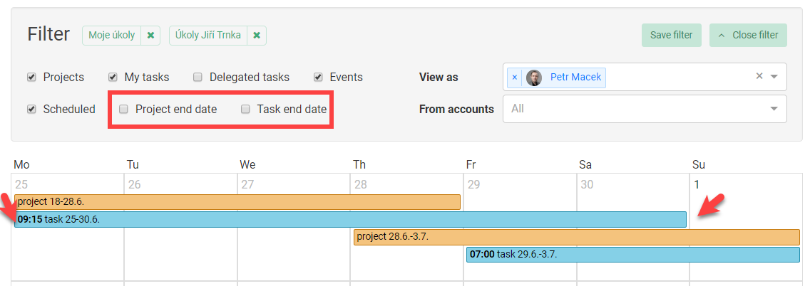The image size is (810, 286).
Task: Open the View as dropdown arrow
Action: (774, 77)
